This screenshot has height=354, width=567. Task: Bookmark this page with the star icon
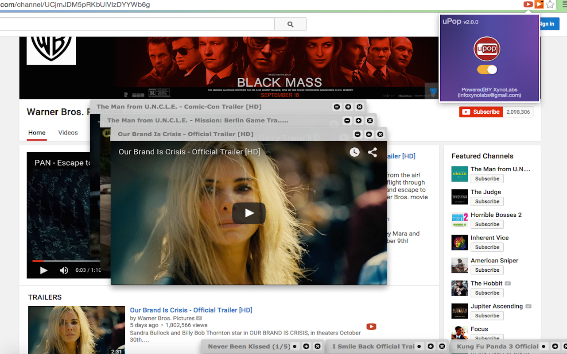coord(550,4)
